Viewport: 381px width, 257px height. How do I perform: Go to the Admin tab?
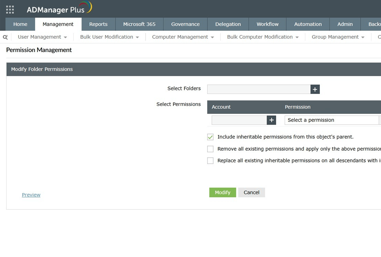(x=345, y=24)
